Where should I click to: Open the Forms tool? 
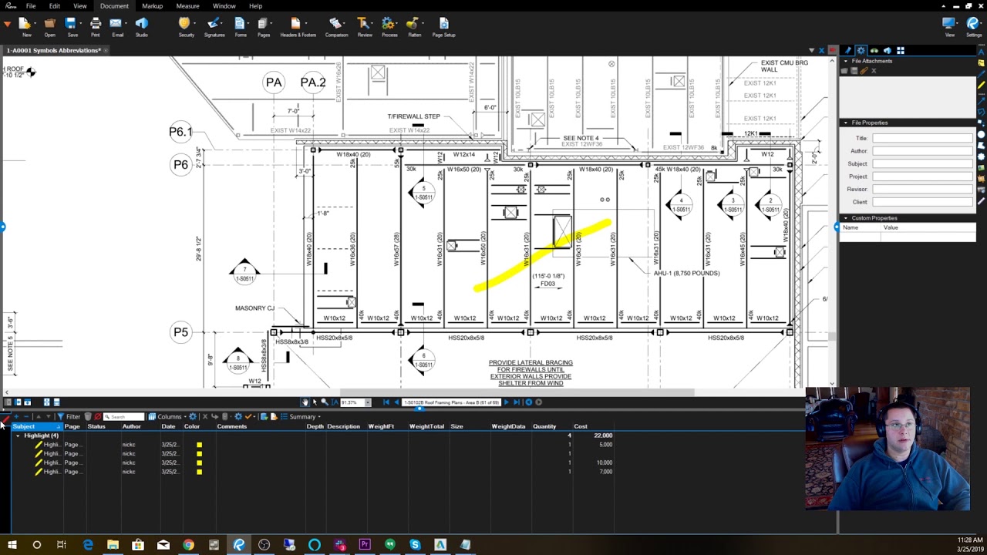[241, 26]
